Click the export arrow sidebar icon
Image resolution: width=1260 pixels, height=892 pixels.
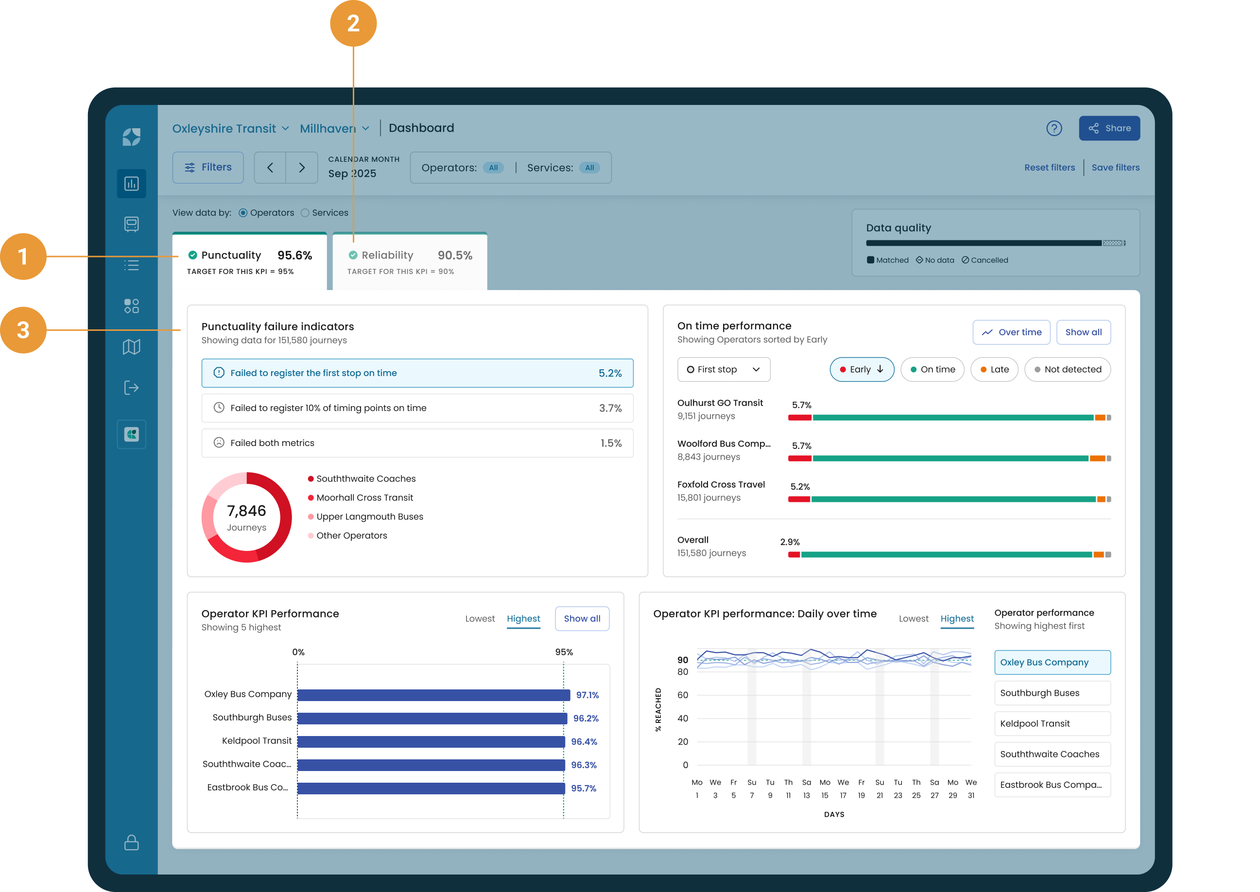coord(131,388)
